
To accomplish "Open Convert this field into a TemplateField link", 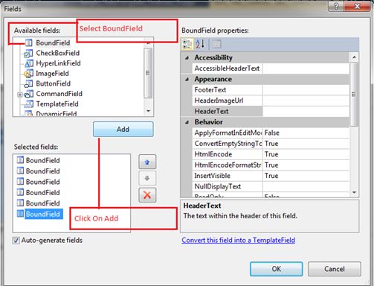I will (238, 241).
